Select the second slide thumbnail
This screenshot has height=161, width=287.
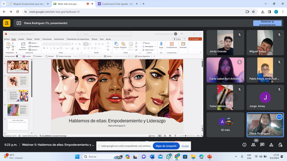(18, 81)
